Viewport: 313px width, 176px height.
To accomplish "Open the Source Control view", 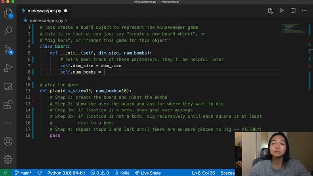I will click(8, 49).
